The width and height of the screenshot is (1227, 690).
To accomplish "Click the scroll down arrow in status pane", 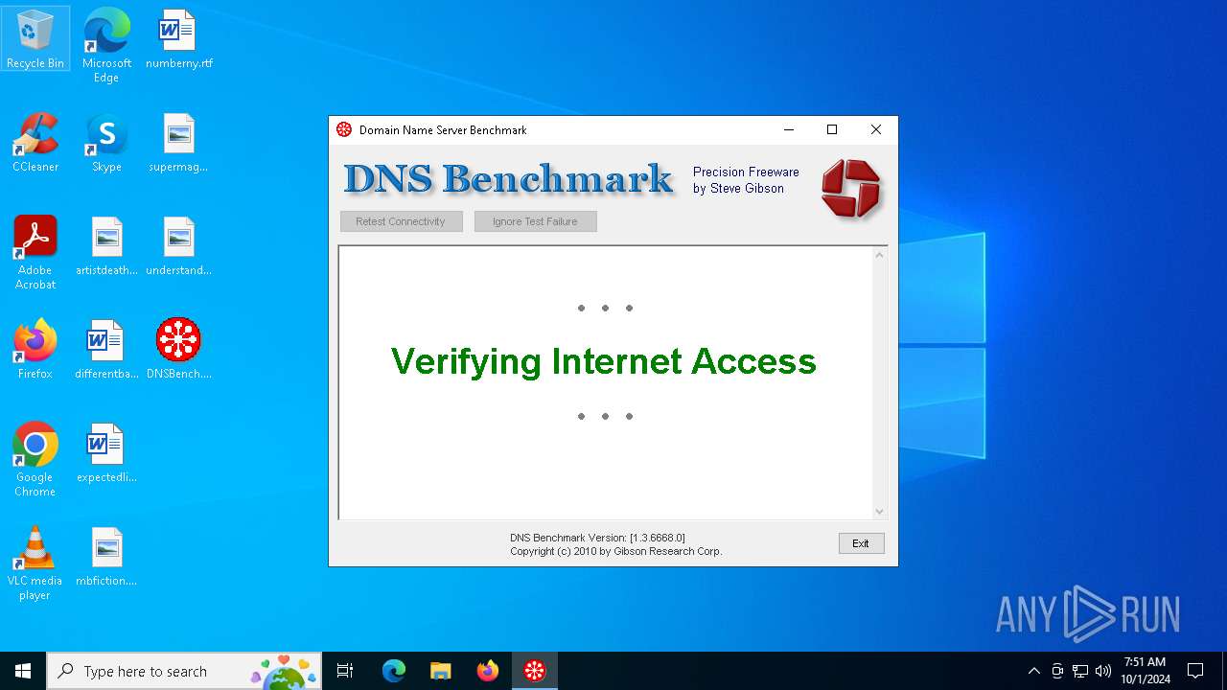I will [879, 512].
